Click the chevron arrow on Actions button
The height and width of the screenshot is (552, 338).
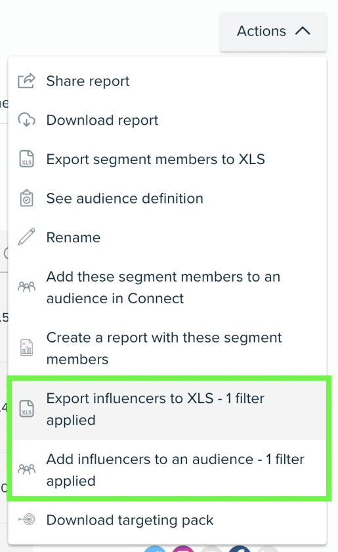[303, 32]
